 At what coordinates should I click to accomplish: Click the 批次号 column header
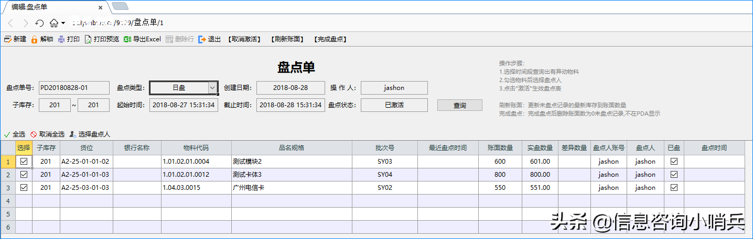pyautogui.click(x=385, y=148)
